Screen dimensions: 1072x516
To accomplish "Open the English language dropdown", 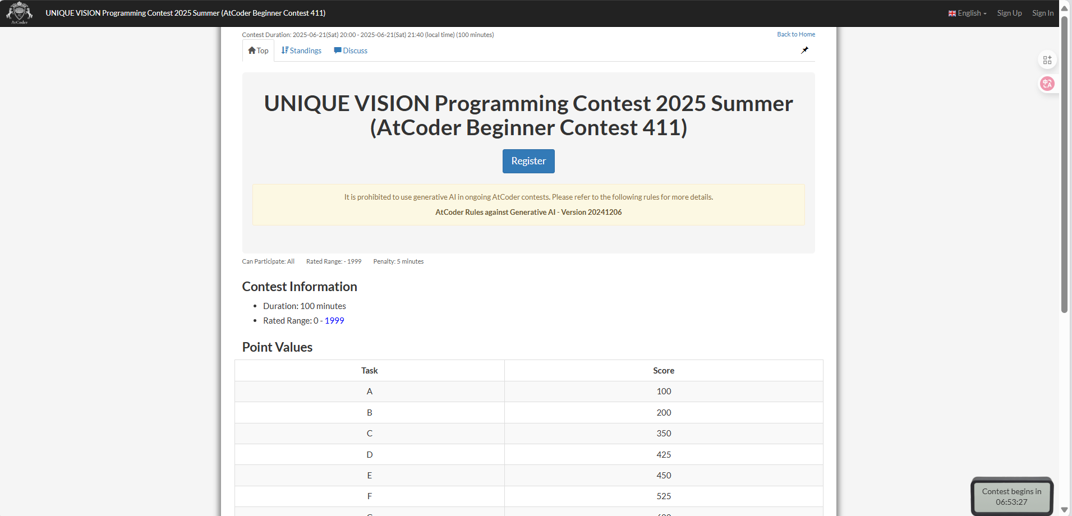I will [968, 13].
